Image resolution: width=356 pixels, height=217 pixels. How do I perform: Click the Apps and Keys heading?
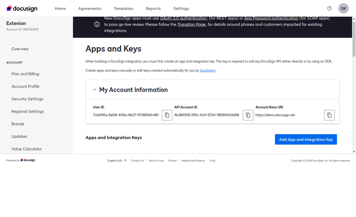(x=113, y=49)
